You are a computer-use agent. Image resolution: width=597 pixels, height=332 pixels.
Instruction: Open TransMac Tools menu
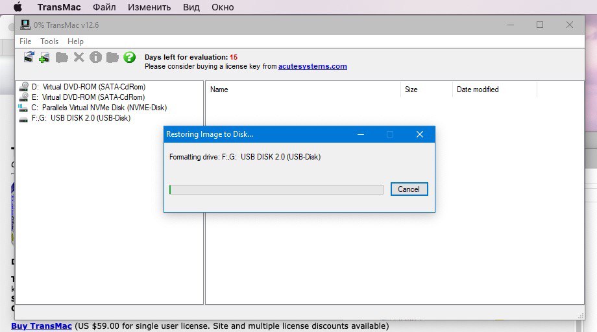point(49,41)
